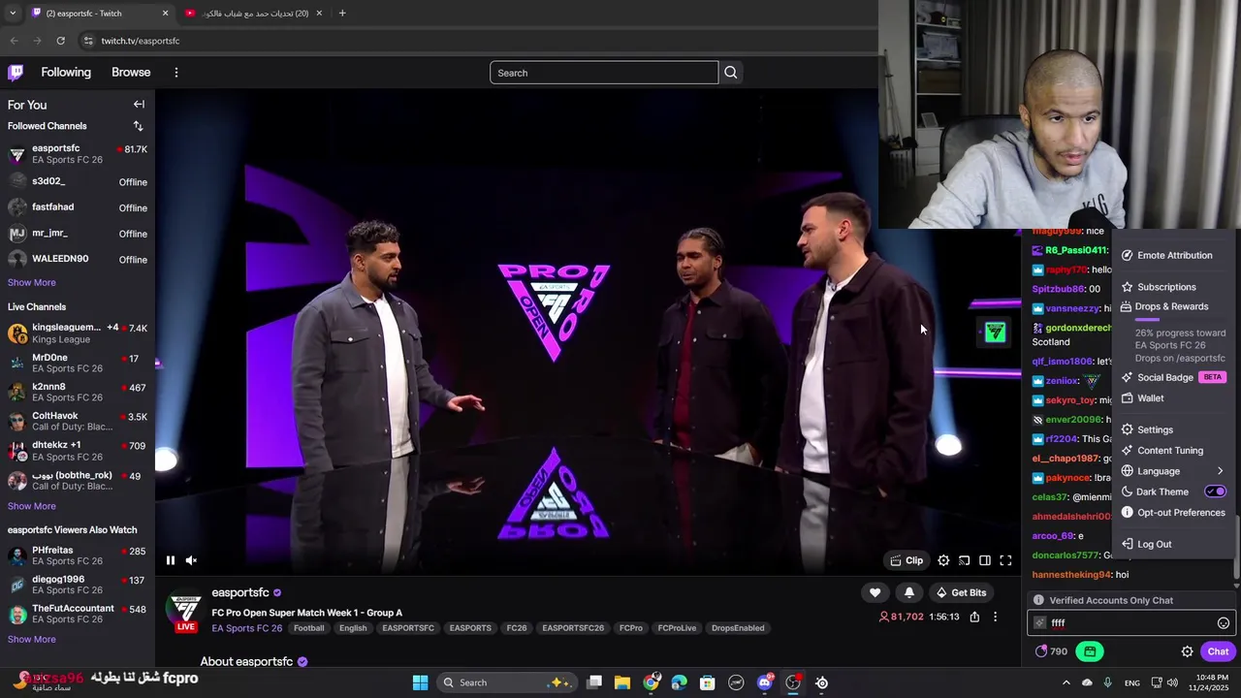Click the DropsEnabled tag
The image size is (1241, 698).
tap(738, 628)
